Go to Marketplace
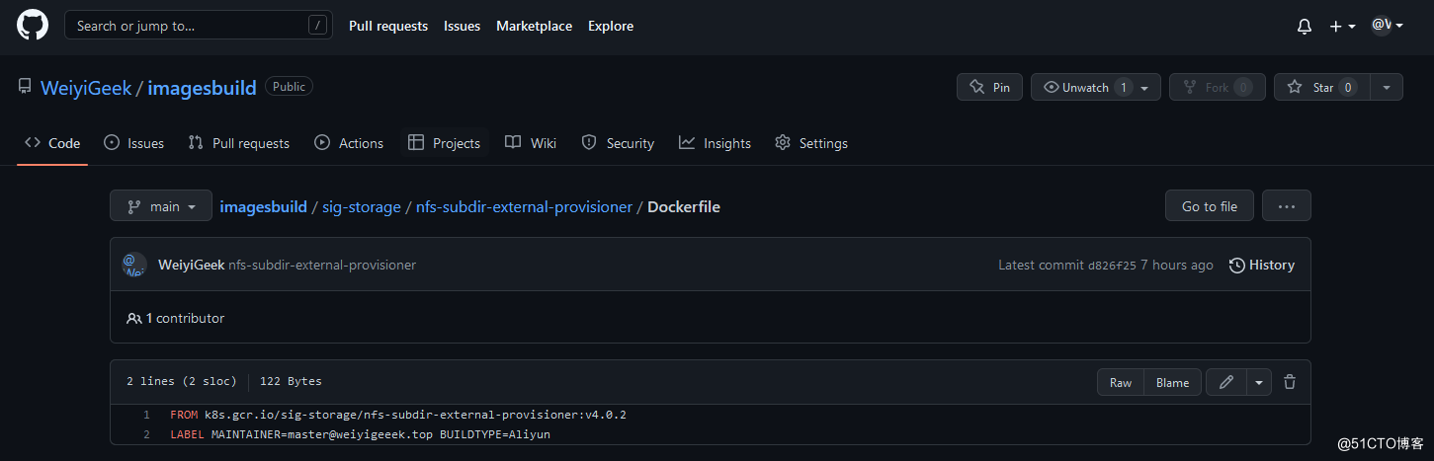 [534, 26]
